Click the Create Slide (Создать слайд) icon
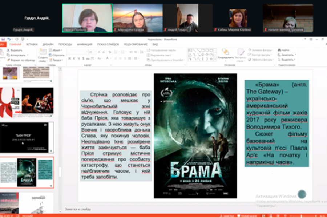This screenshot has width=327, height=218. (43, 52)
